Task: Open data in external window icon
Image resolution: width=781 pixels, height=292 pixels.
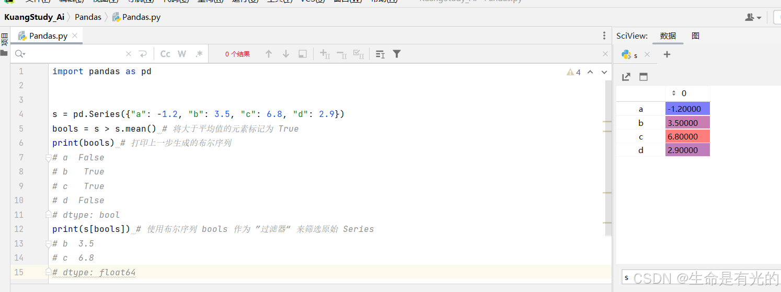Action: click(x=626, y=77)
